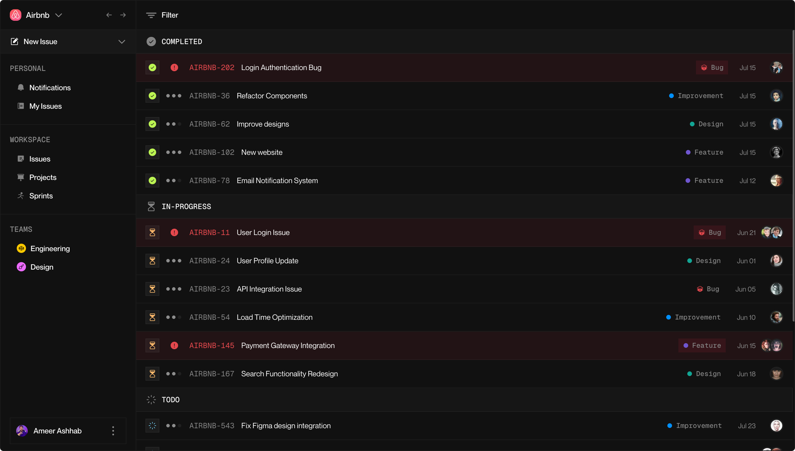Click hourglass status icon on AIRBNB-24
795x451 pixels.
tap(152, 261)
